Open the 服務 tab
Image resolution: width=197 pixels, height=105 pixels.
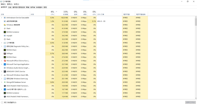(x=45, y=7)
